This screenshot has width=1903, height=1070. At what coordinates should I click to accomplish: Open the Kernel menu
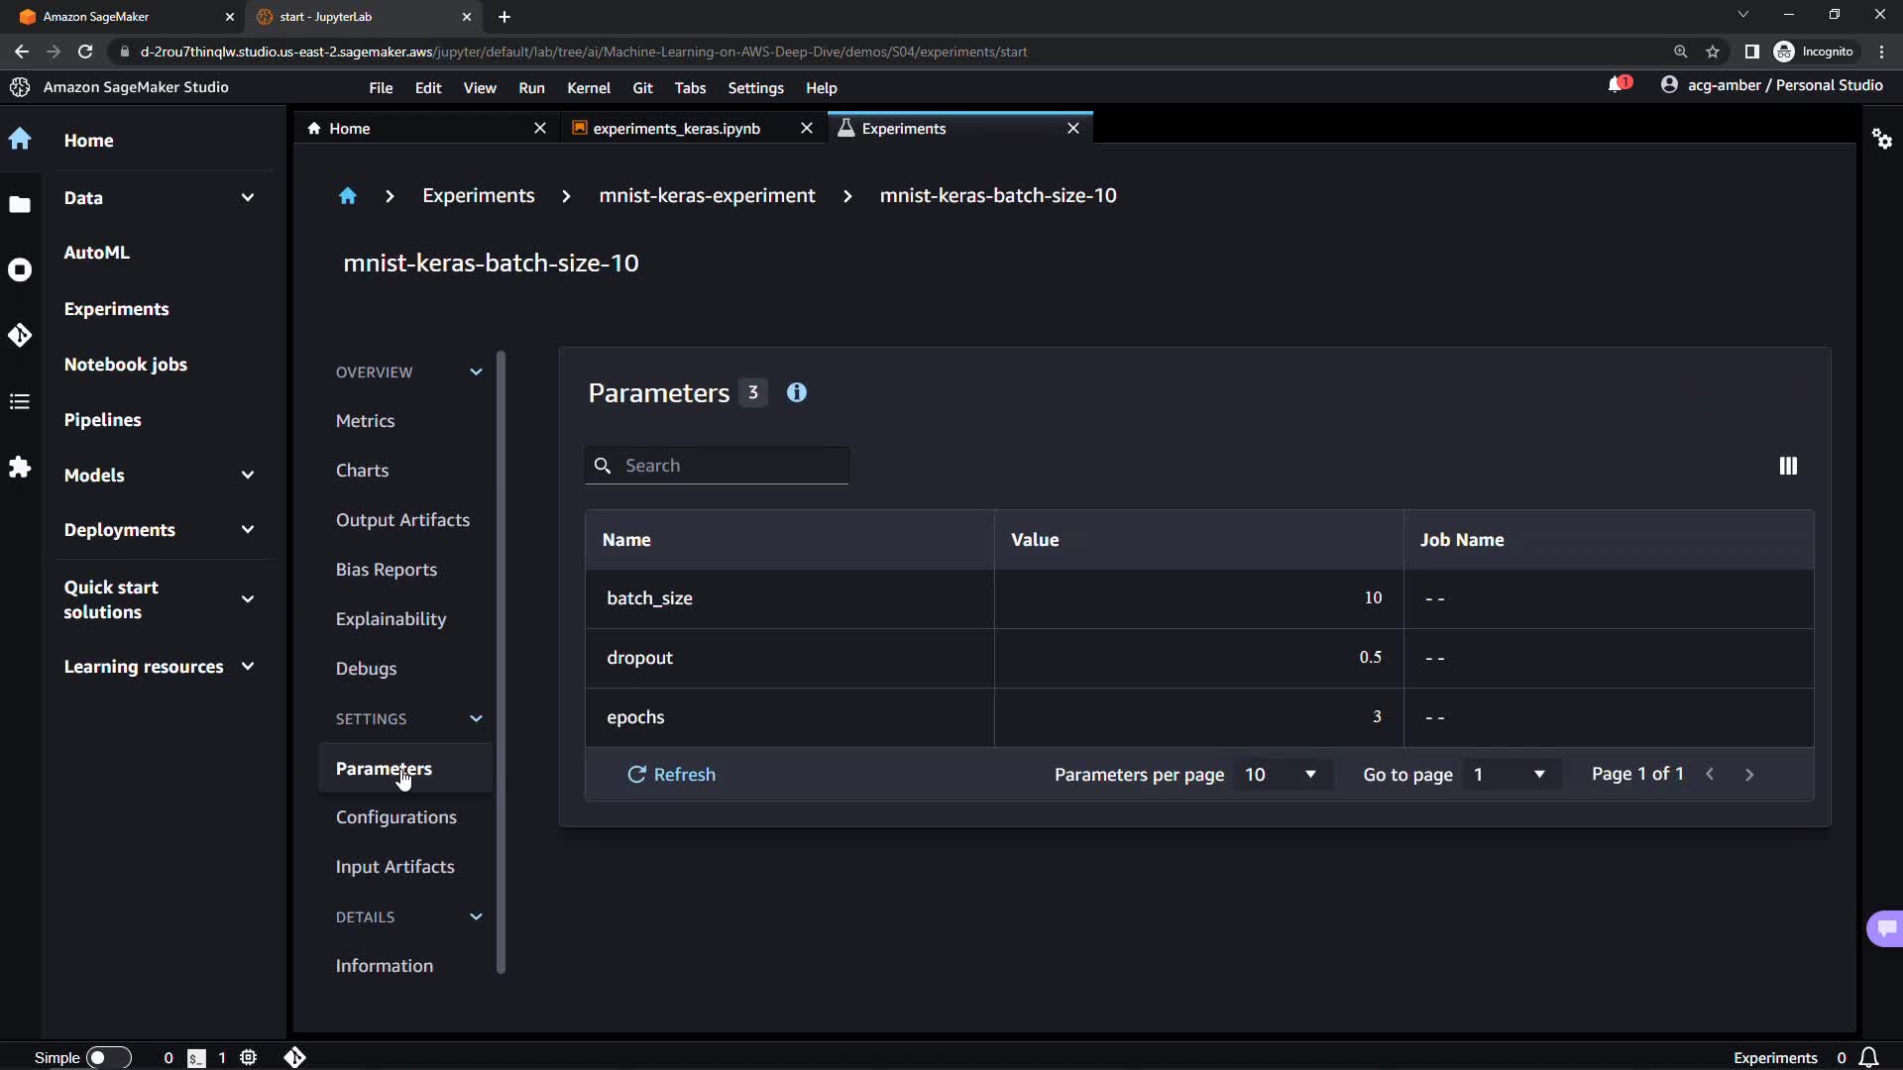[588, 87]
